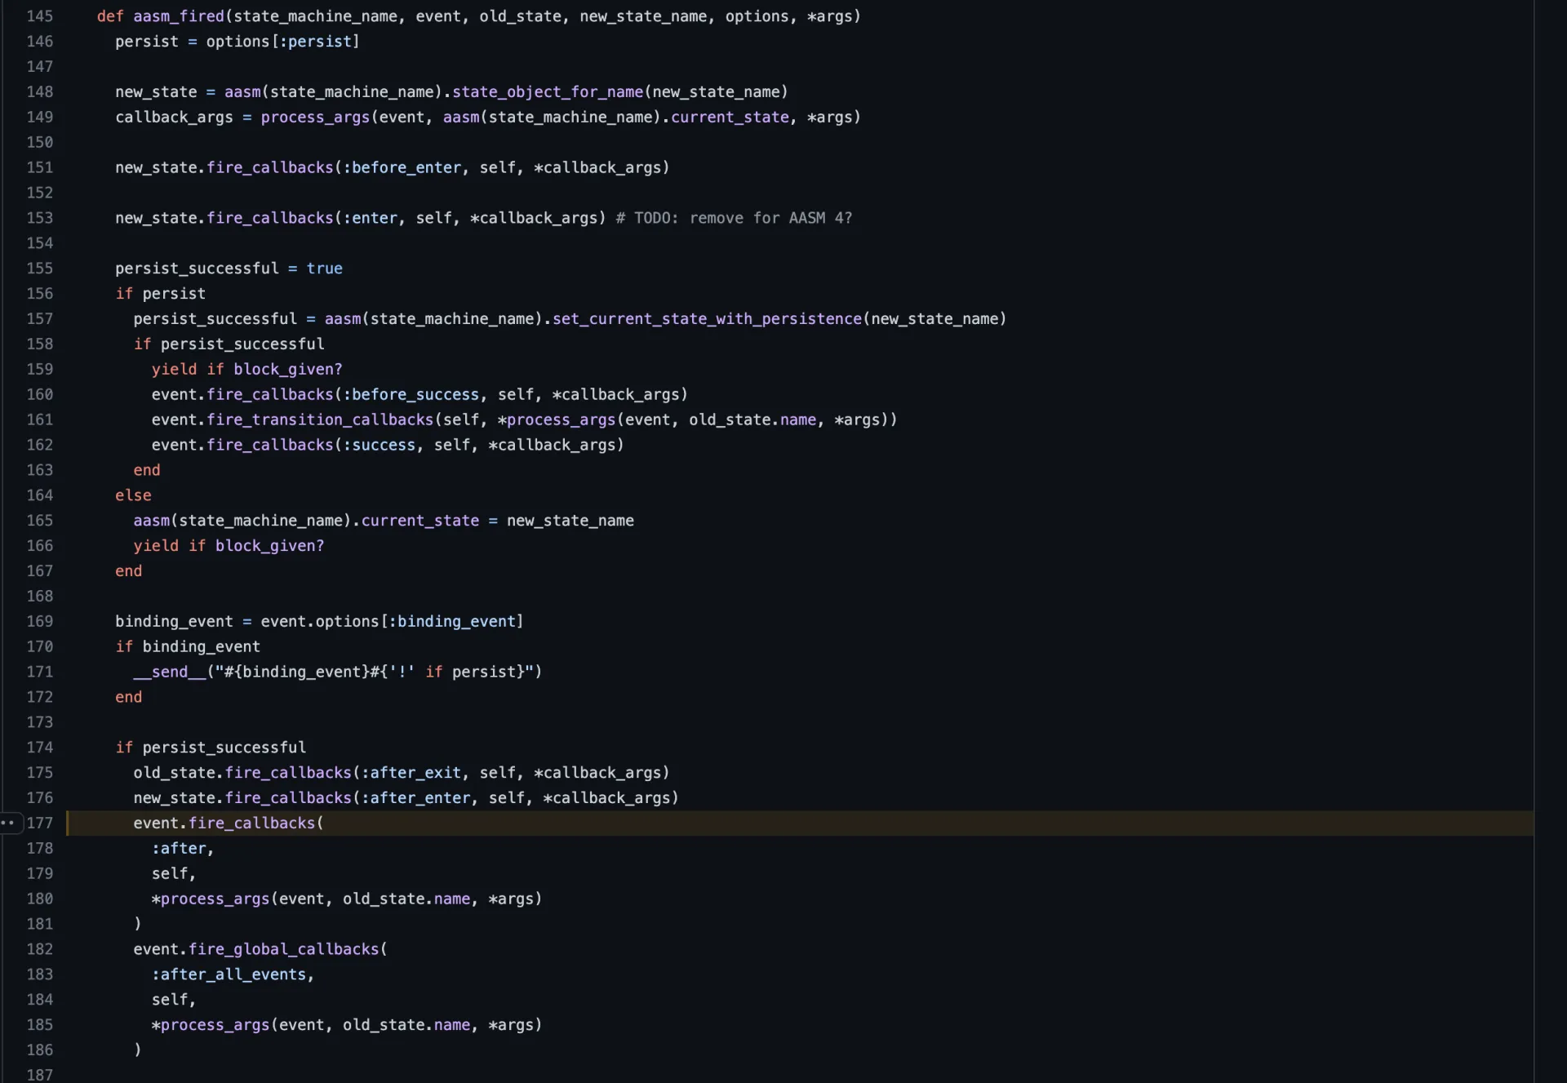Select line number 177 in gutter
The height and width of the screenshot is (1083, 1567).
(x=39, y=823)
